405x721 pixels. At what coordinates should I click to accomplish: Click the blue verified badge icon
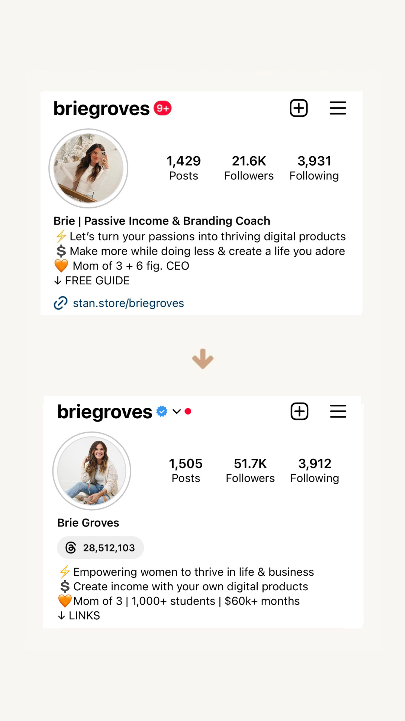[162, 411]
